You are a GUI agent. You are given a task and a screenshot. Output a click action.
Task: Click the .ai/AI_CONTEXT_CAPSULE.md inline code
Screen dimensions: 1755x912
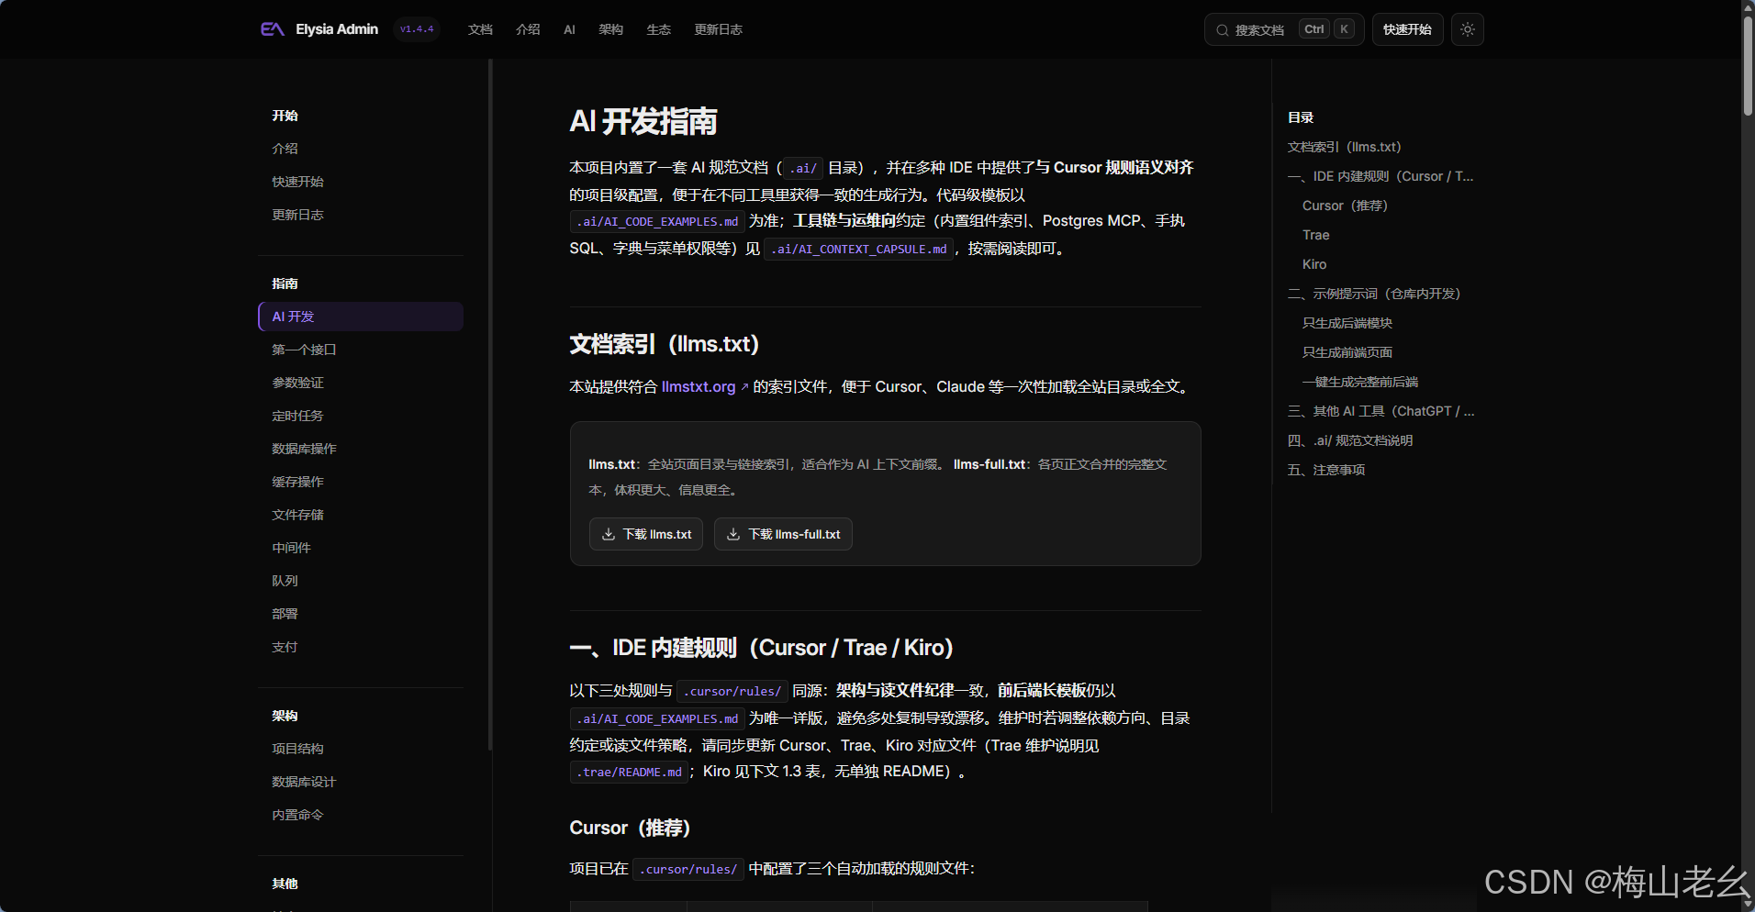859,249
